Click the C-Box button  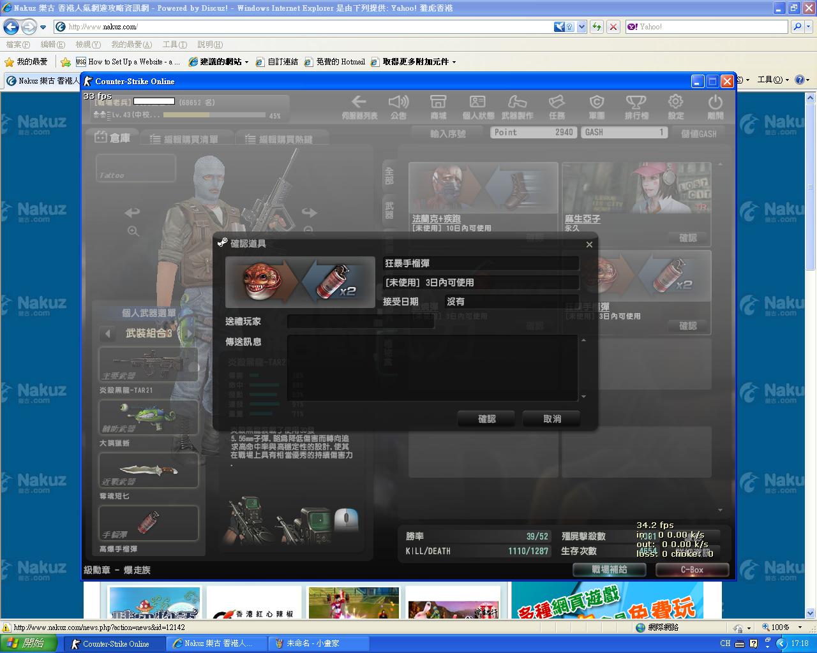(692, 569)
